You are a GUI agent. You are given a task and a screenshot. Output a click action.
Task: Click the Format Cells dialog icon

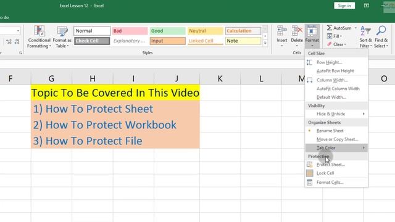tap(310, 183)
